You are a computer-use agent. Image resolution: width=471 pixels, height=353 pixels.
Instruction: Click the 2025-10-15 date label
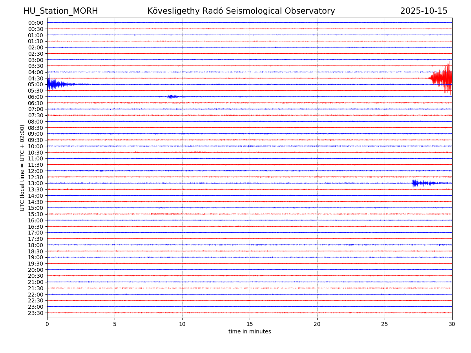point(424,11)
